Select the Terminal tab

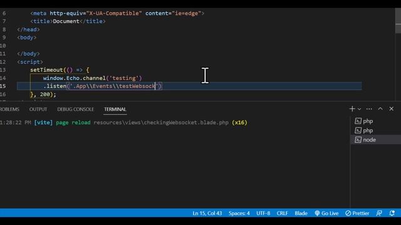(115, 109)
